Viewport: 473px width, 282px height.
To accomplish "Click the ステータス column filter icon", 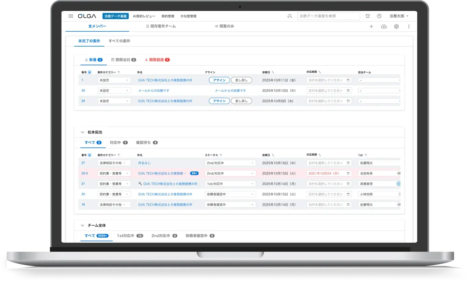I will 221,155.
